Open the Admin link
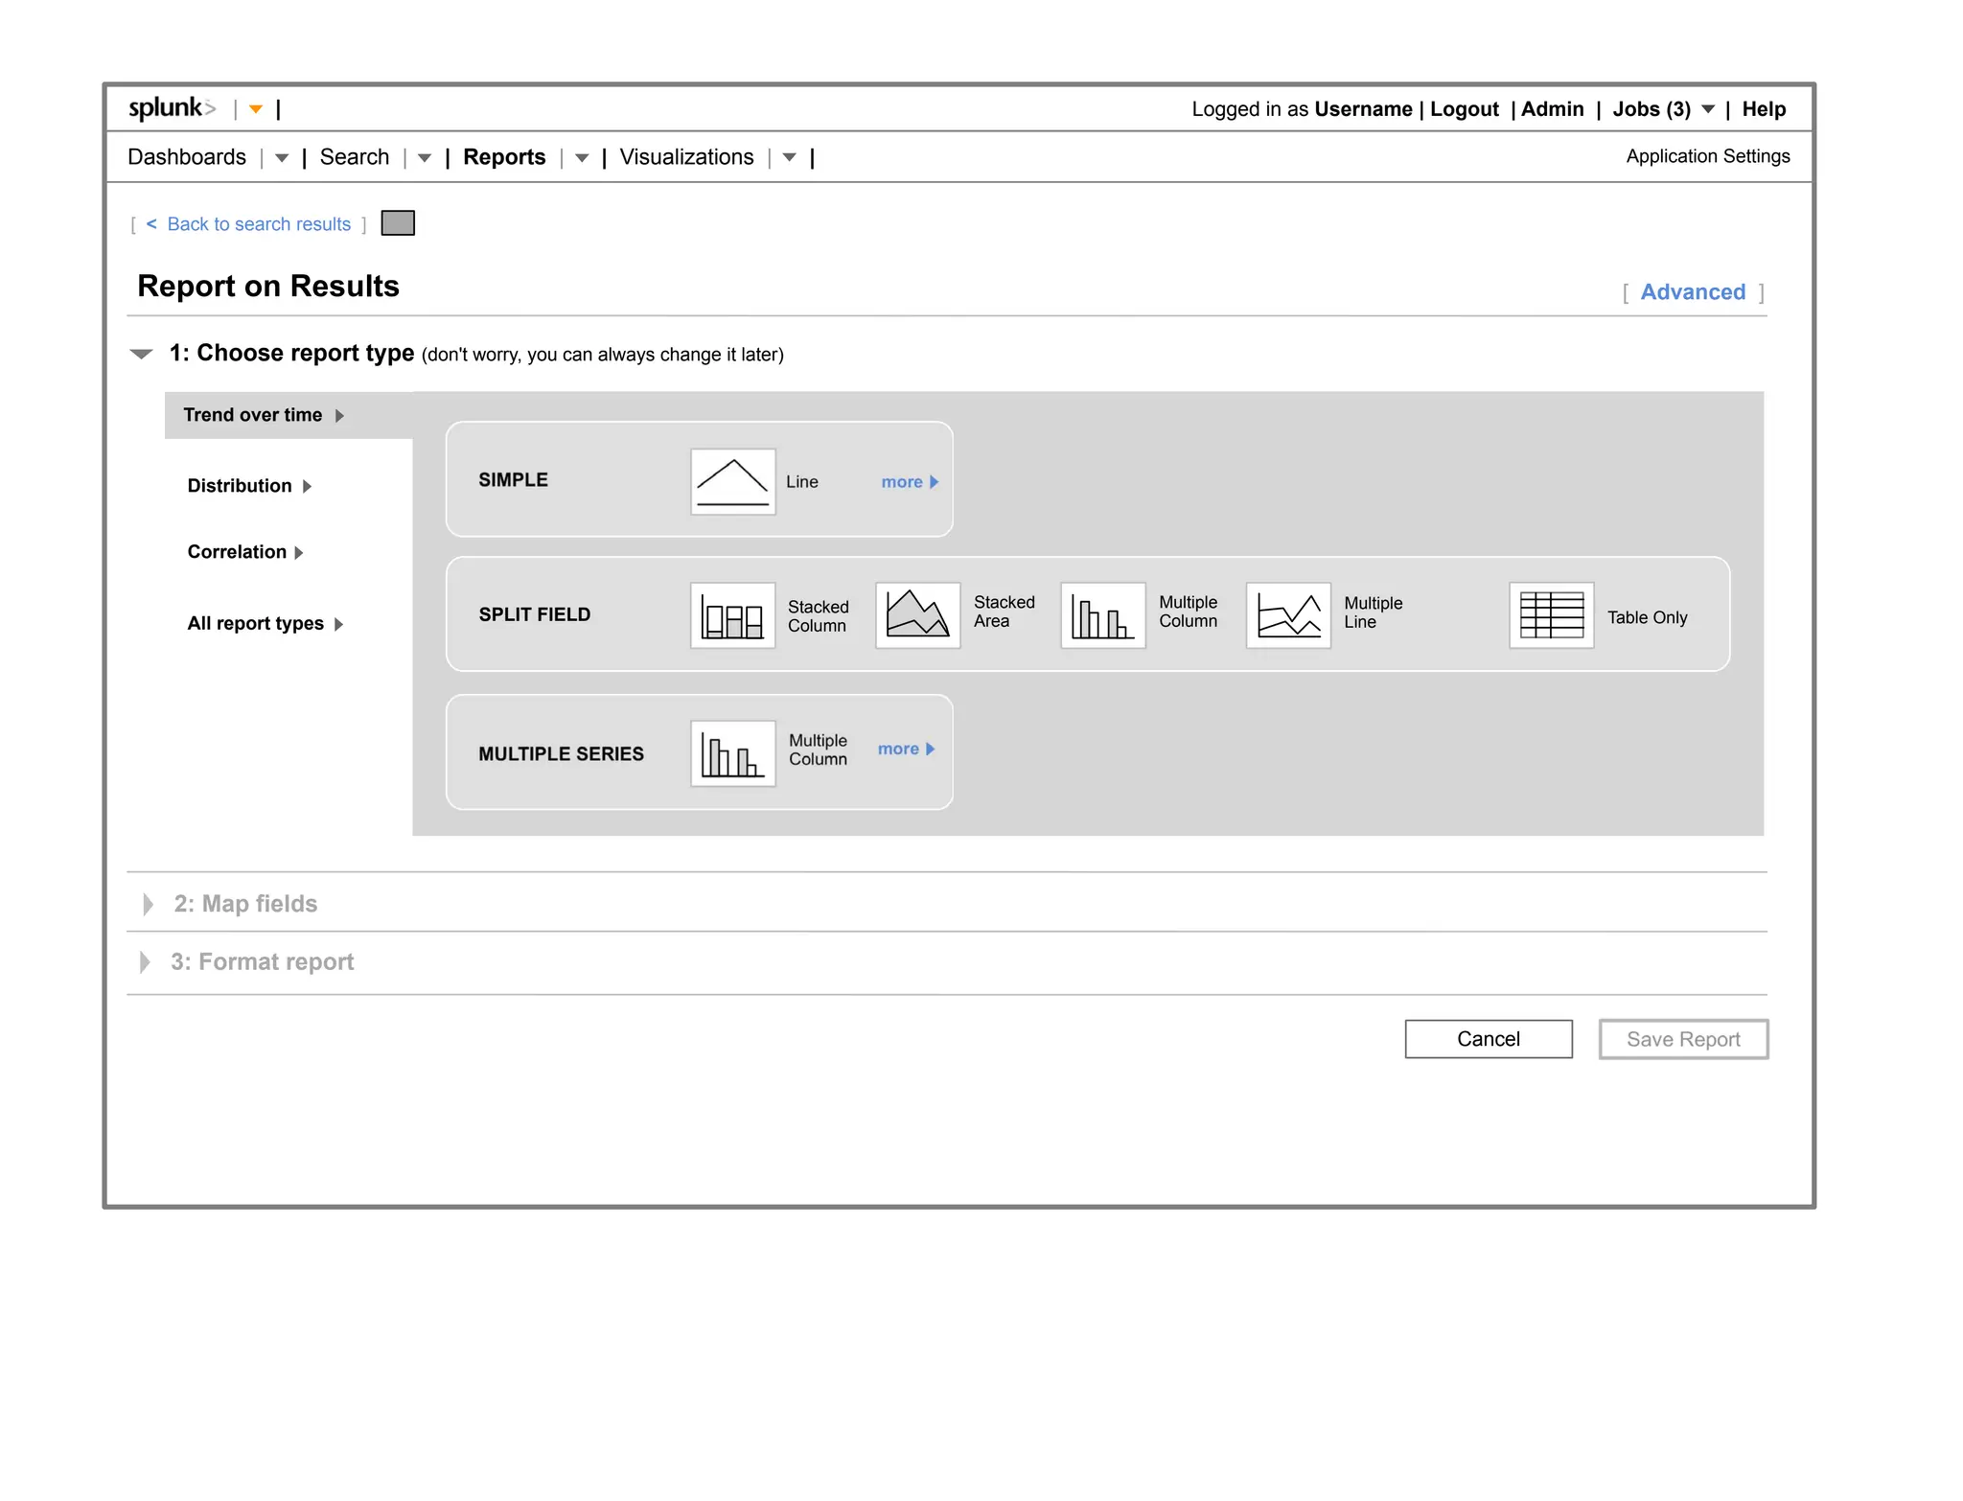Screen dimensions: 1963x1501 1553,109
